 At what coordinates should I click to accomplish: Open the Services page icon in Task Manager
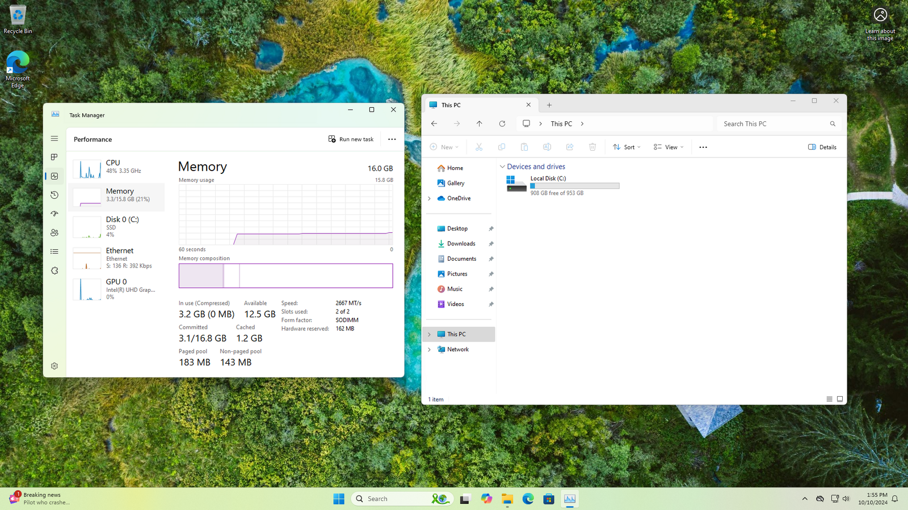[x=54, y=270]
